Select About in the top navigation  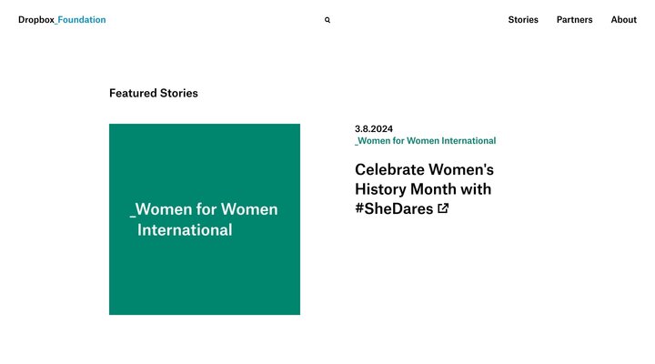[623, 20]
